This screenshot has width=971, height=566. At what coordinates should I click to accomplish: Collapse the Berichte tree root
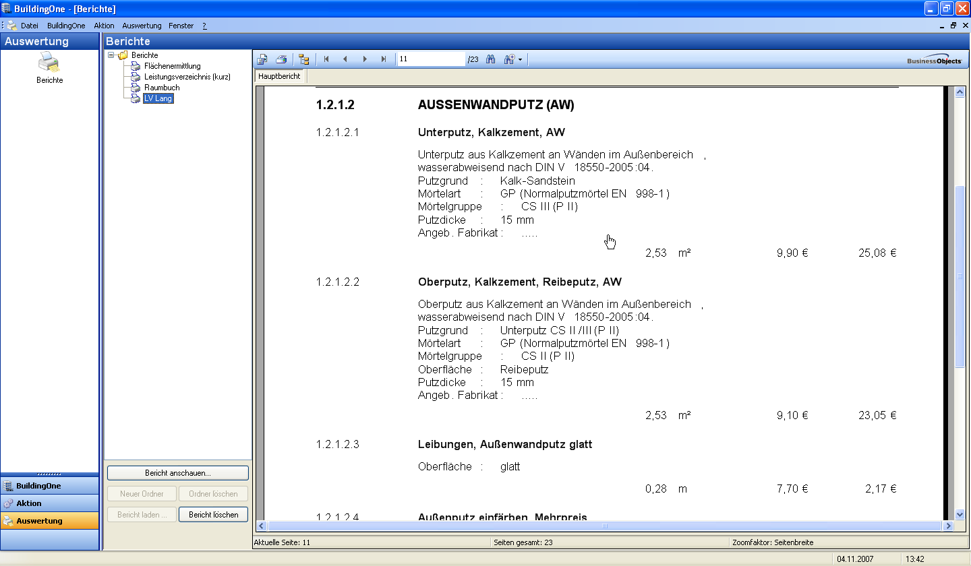click(111, 55)
